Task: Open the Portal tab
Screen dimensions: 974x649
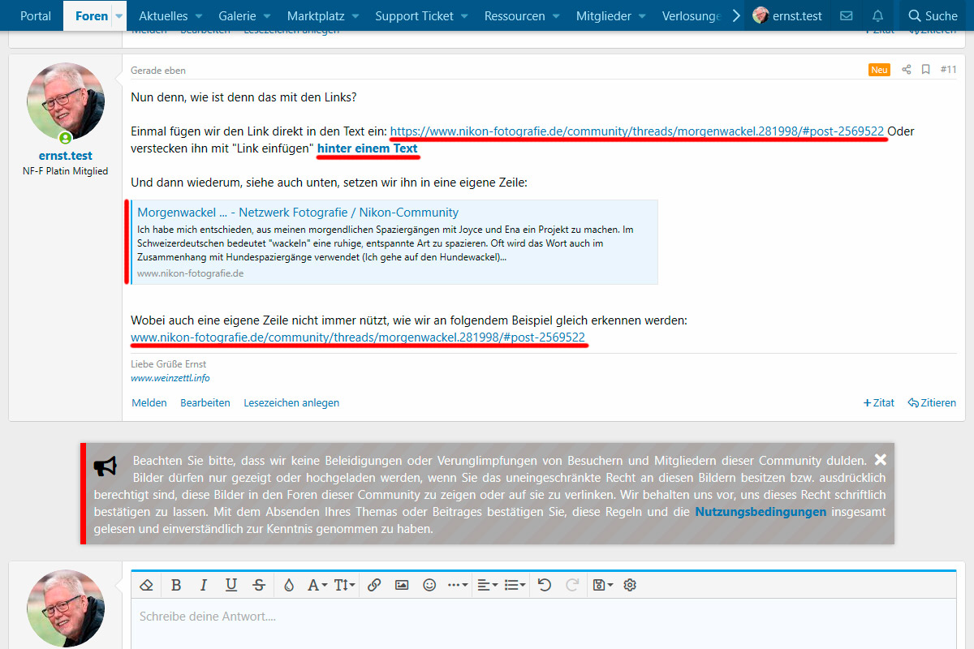Action: pyautogui.click(x=36, y=15)
